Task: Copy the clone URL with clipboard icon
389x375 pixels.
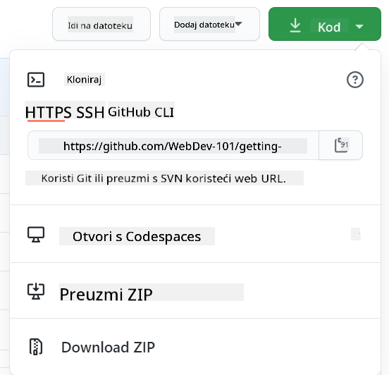Action: click(341, 145)
